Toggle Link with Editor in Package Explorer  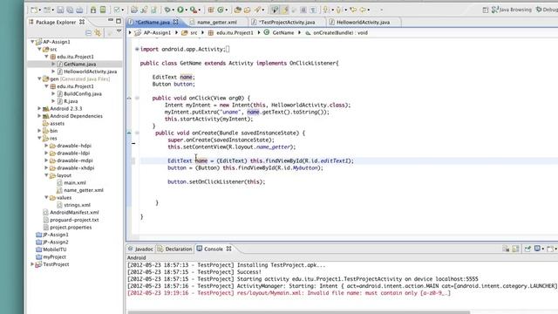pos(98,33)
